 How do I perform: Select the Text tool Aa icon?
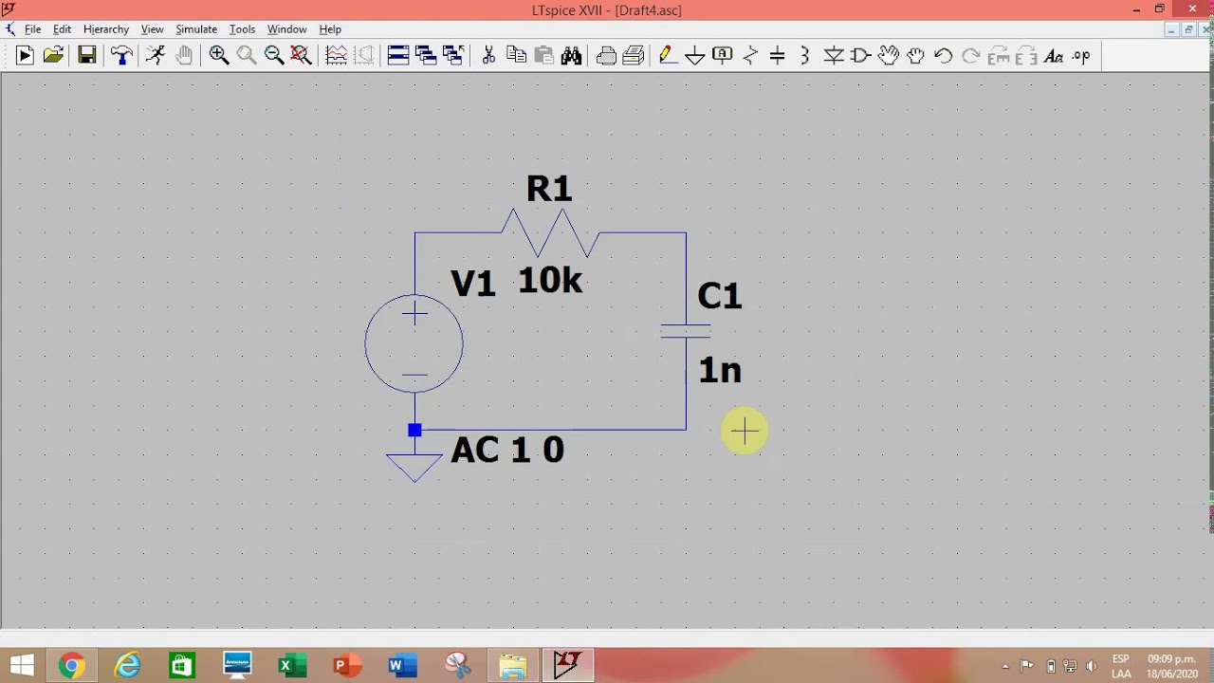click(x=1054, y=56)
